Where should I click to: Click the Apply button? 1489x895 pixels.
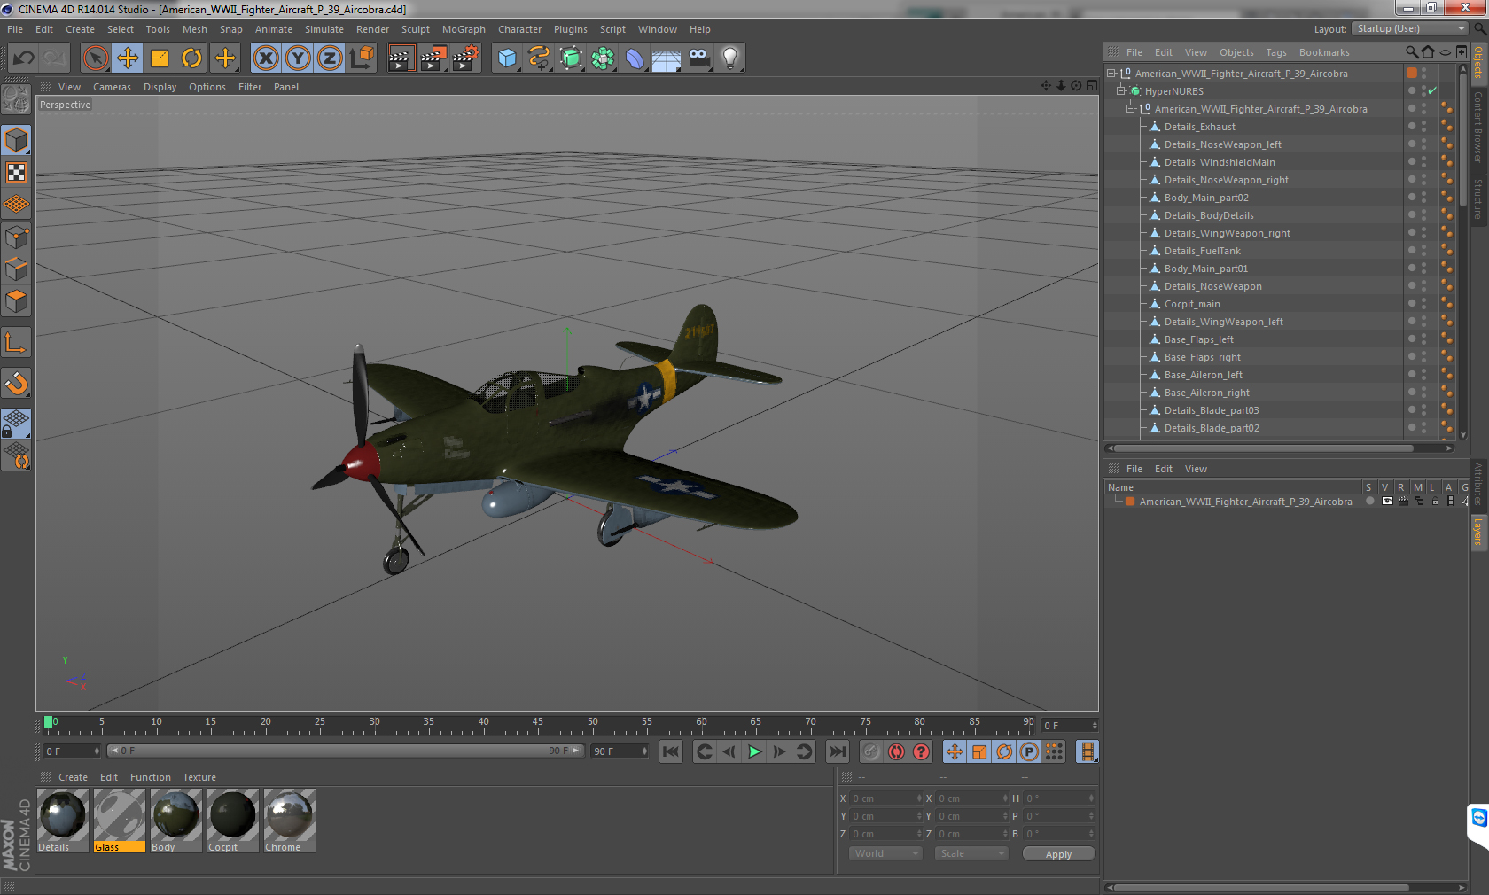coord(1058,854)
